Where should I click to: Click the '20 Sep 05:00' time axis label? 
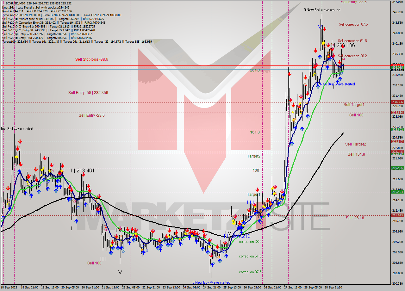(70, 288)
